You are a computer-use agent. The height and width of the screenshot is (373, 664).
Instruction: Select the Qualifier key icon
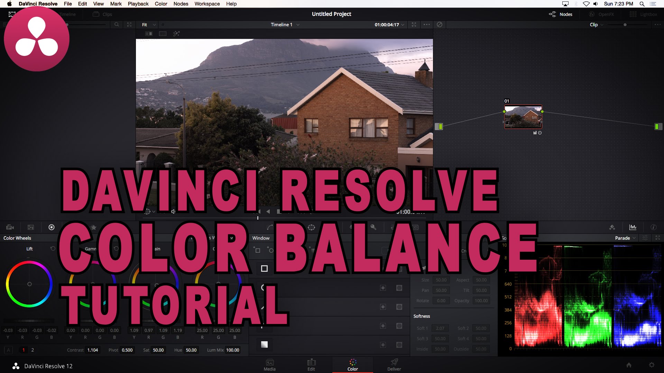373,227
